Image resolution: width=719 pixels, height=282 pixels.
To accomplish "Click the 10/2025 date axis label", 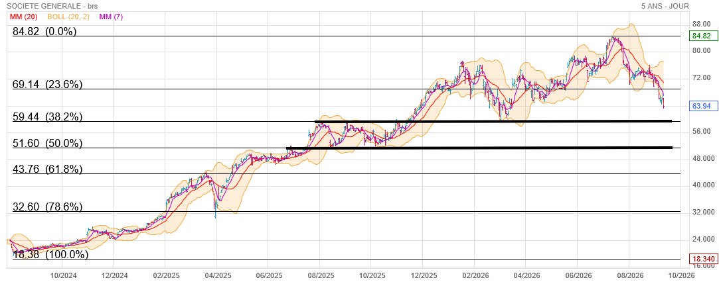I will [371, 275].
